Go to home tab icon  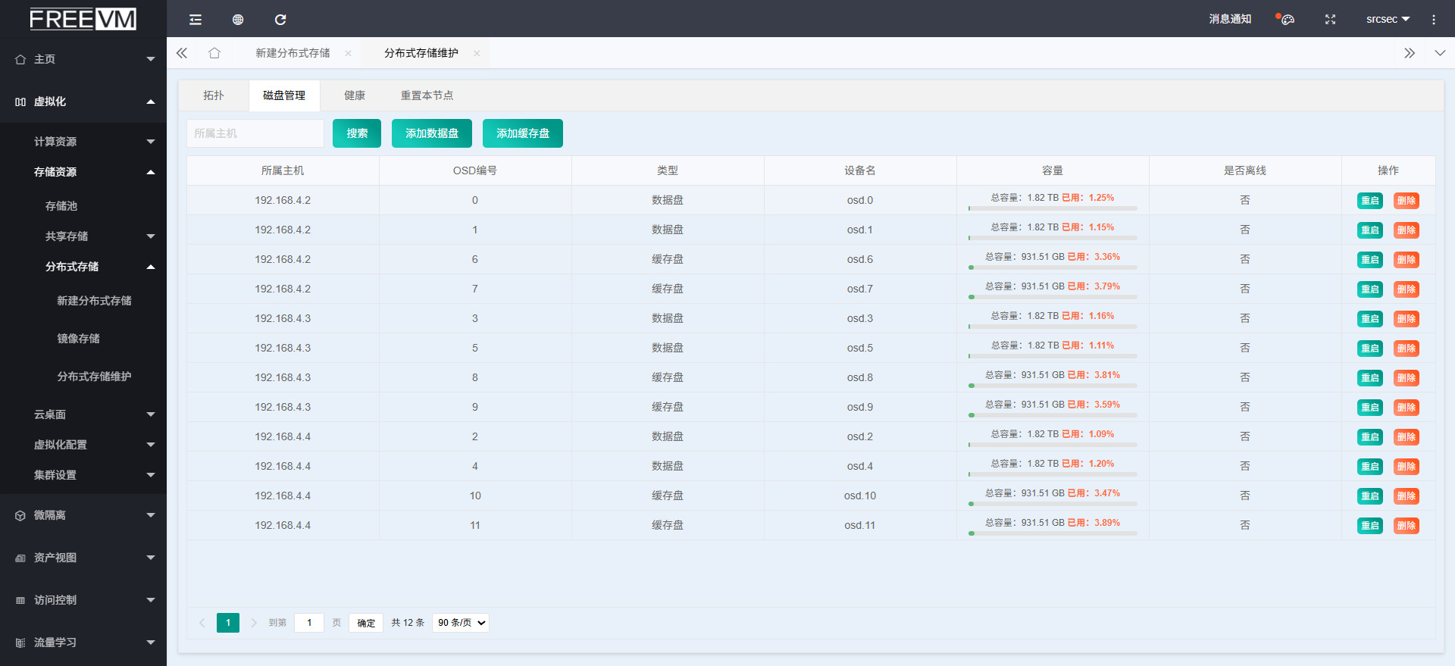click(x=214, y=53)
